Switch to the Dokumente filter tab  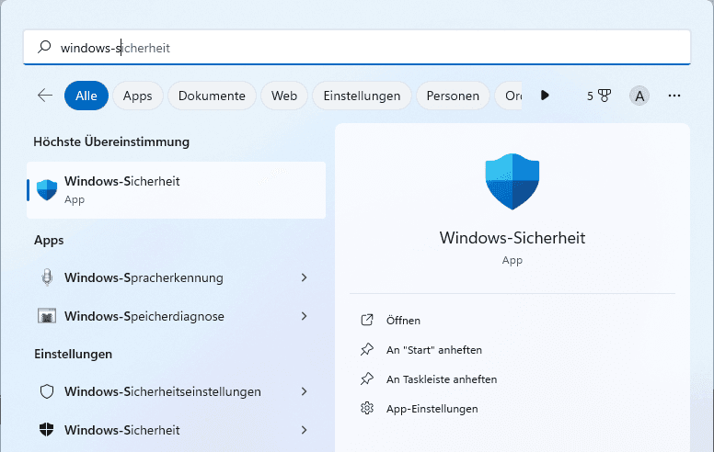[212, 96]
